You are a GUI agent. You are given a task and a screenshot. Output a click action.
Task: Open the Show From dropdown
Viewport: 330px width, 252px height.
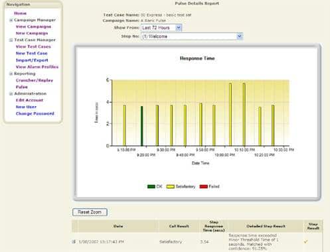tap(161, 28)
